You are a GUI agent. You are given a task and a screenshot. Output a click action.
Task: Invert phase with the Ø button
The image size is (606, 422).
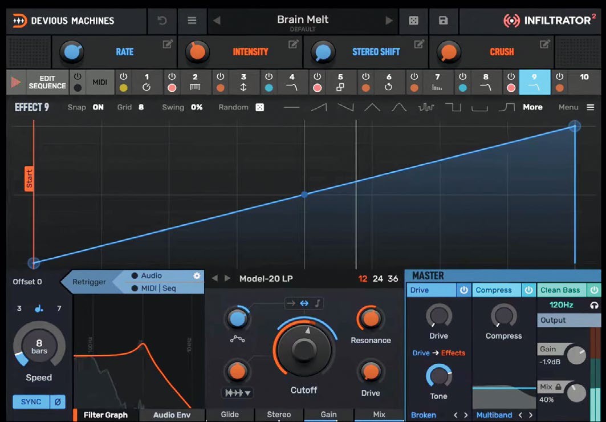point(58,402)
